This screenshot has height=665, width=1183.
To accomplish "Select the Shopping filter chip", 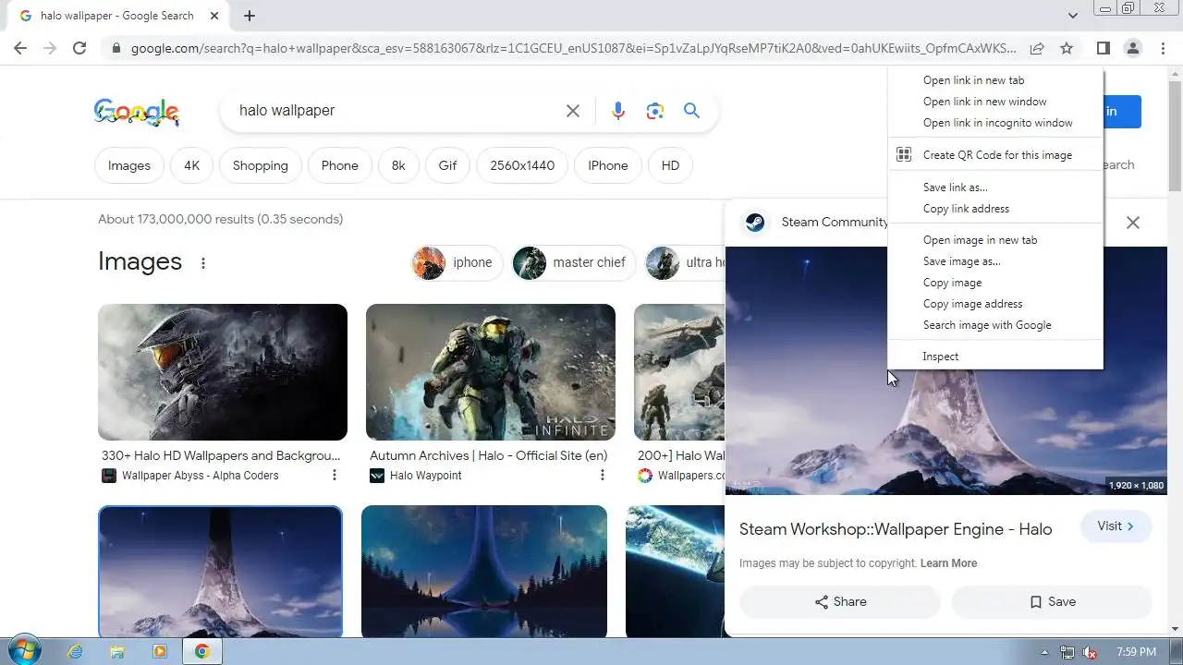I will tap(261, 165).
